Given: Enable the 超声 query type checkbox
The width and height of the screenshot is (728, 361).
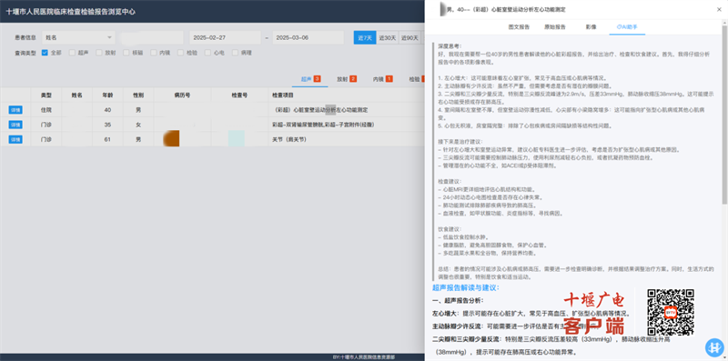Looking at the screenshot, I should pyautogui.click(x=72, y=53).
